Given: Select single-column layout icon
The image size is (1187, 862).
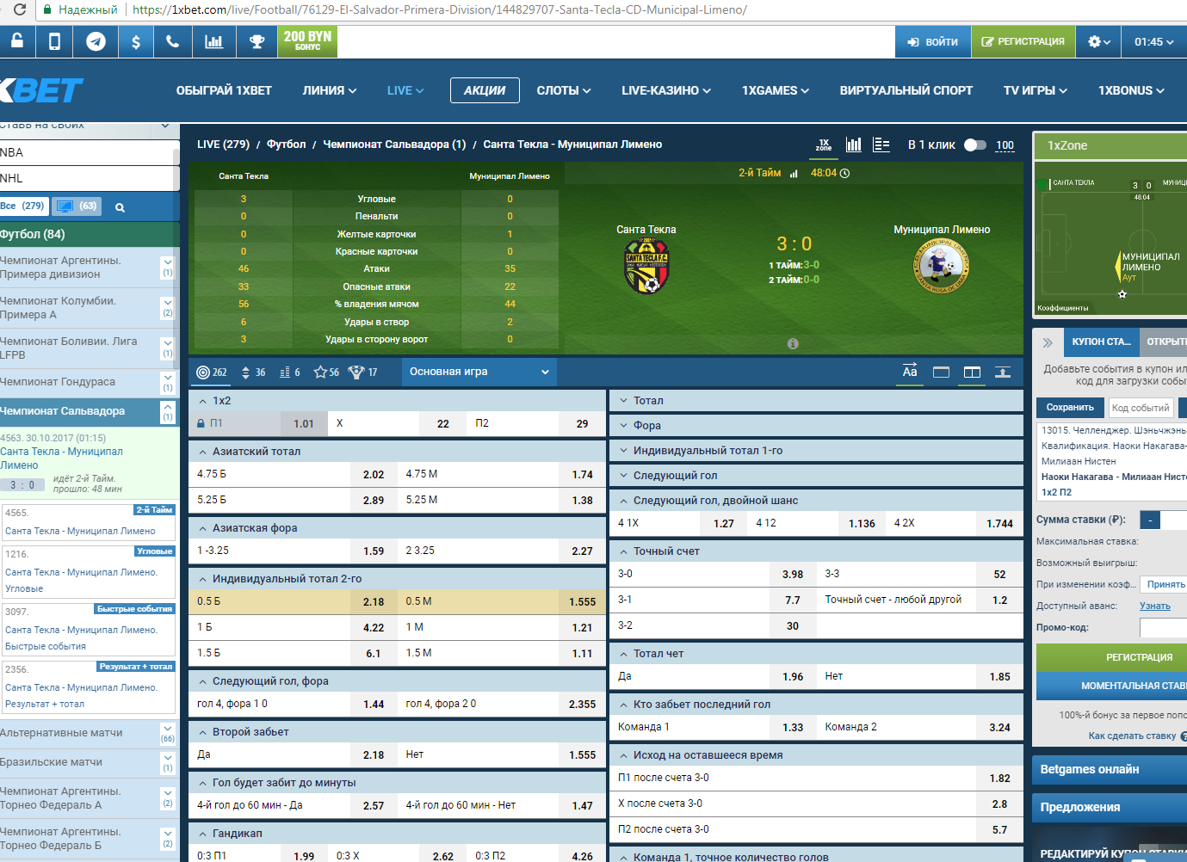Looking at the screenshot, I should [x=941, y=373].
